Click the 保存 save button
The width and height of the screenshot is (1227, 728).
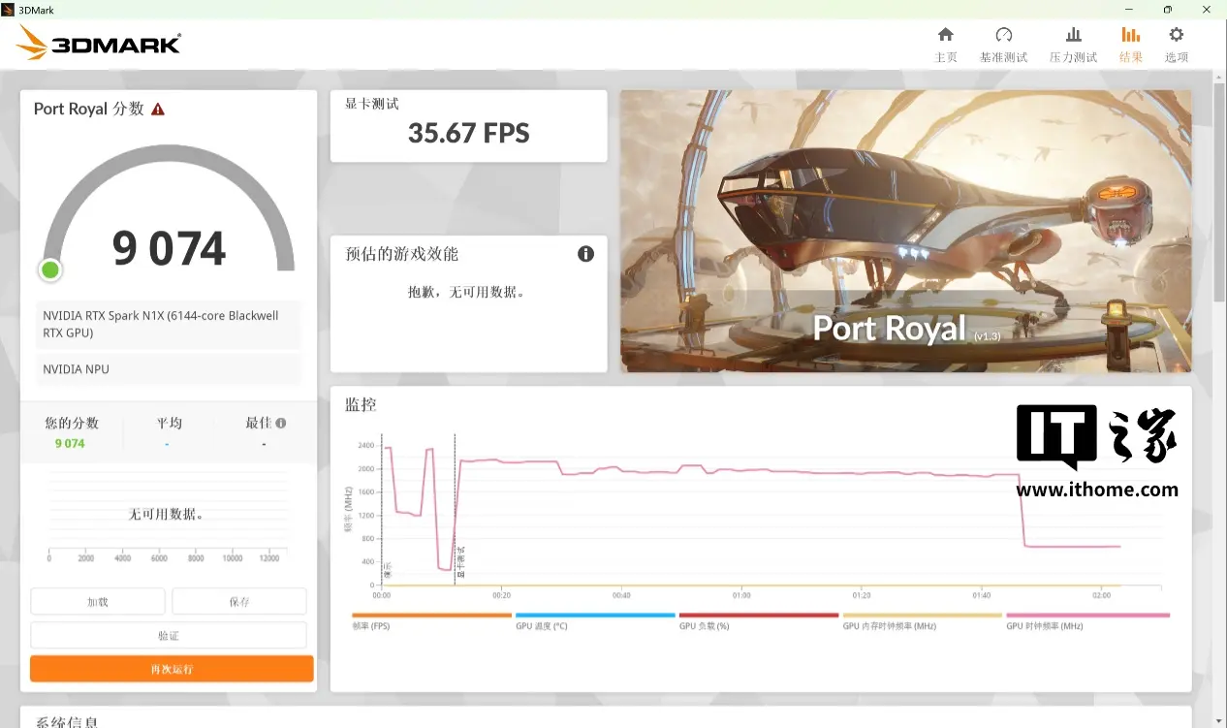(x=239, y=602)
